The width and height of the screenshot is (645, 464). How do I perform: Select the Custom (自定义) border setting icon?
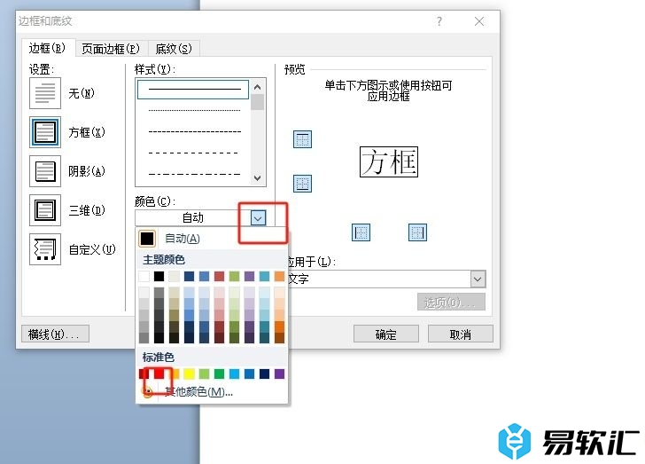[x=45, y=249]
